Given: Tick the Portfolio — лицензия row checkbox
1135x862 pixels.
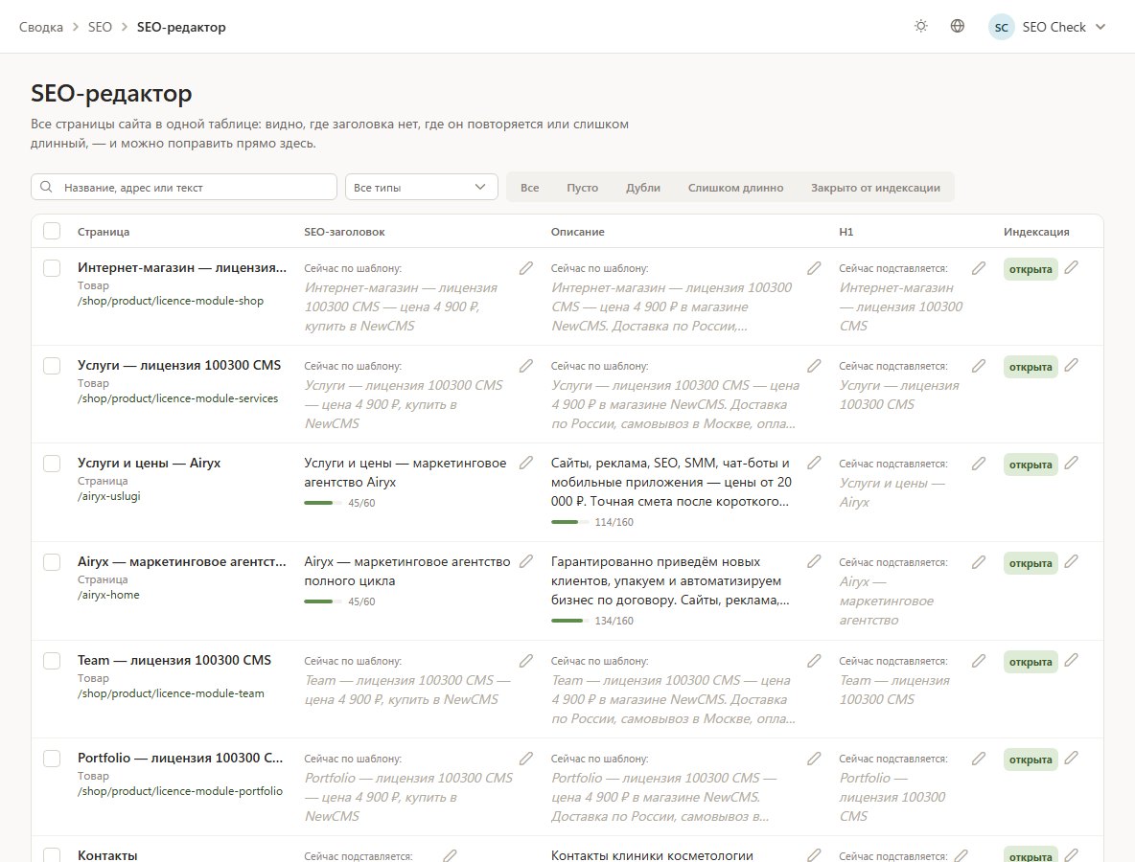Looking at the screenshot, I should (52, 758).
